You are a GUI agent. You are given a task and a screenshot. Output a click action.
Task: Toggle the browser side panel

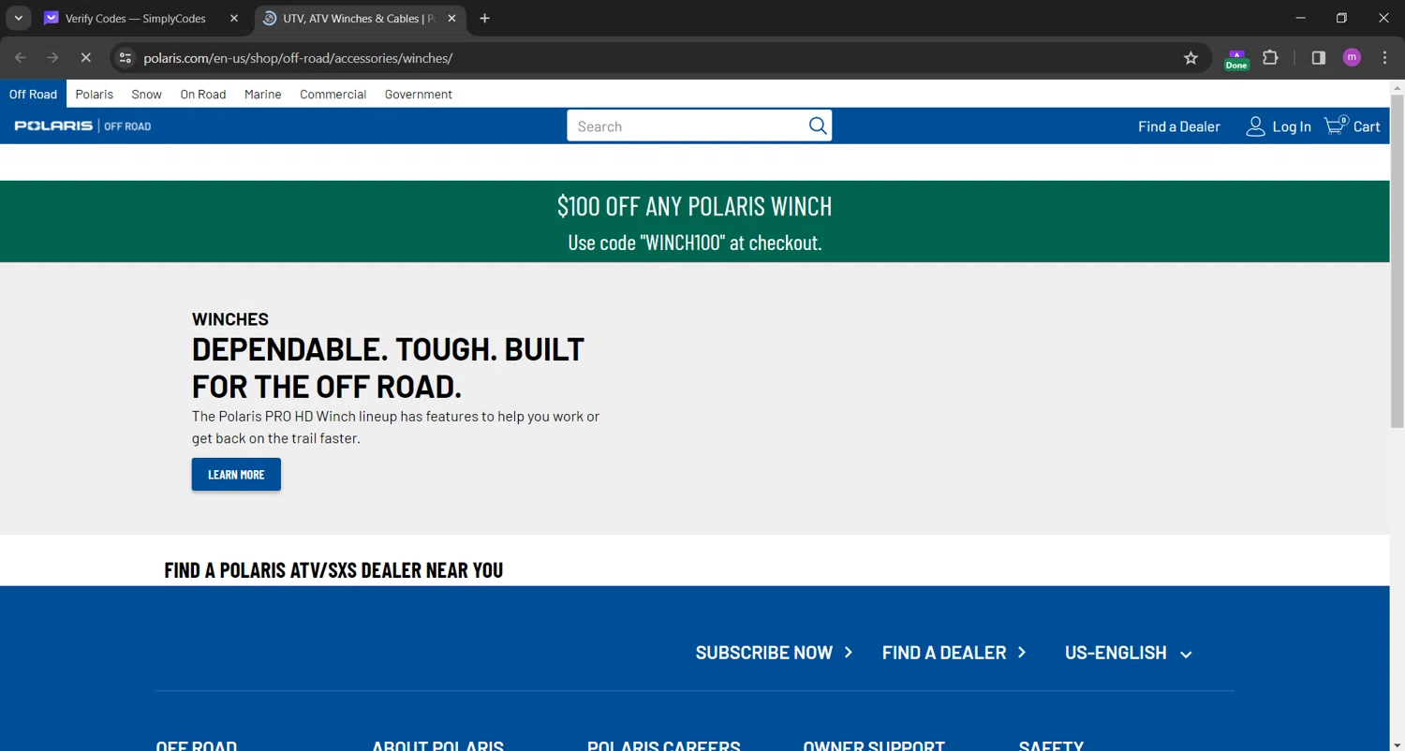[1318, 58]
